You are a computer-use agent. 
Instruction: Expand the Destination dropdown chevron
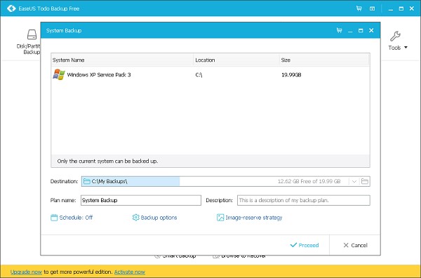pos(354,182)
